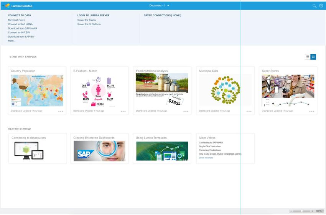Open the options dots on the Municipal Data card
The width and height of the screenshot is (326, 215).
point(249,111)
